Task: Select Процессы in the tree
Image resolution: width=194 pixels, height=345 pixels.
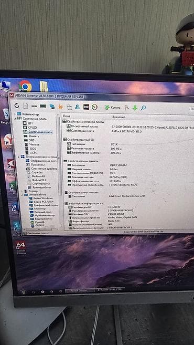Action: 36,164
